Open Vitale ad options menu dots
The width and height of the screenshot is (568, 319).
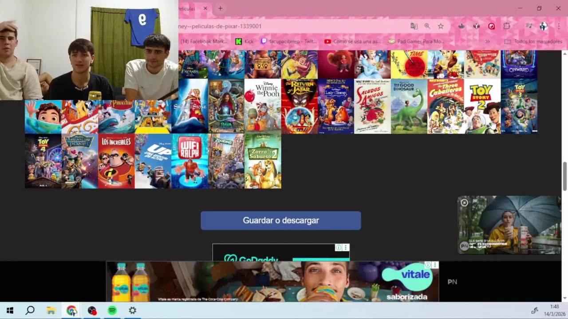[435, 265]
